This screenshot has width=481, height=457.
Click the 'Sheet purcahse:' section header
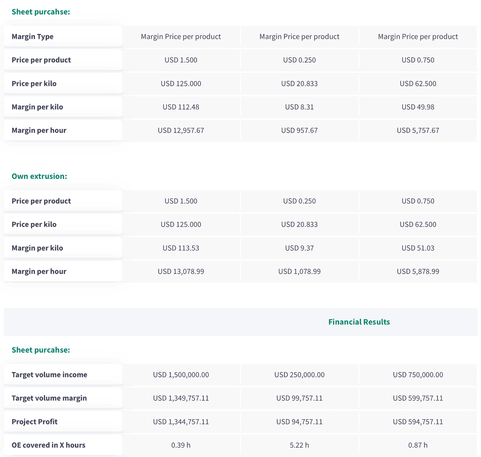[x=41, y=11]
